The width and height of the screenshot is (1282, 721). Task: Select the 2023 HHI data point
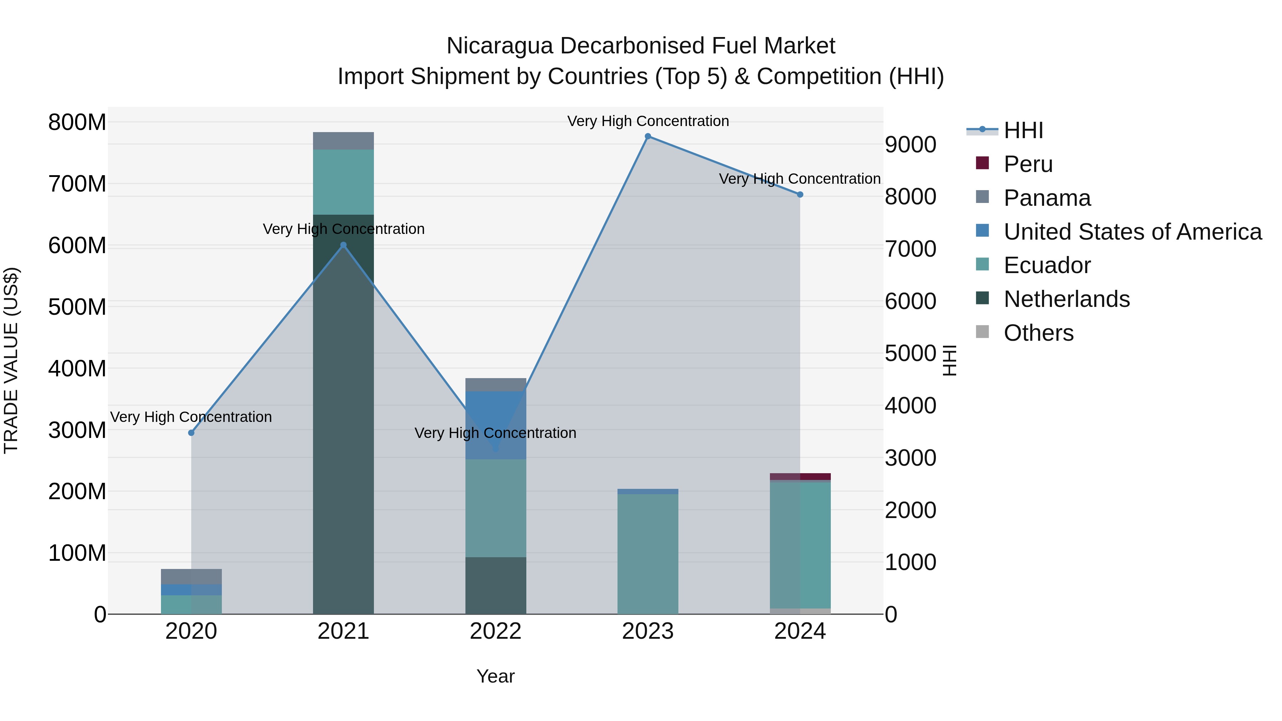(x=648, y=136)
